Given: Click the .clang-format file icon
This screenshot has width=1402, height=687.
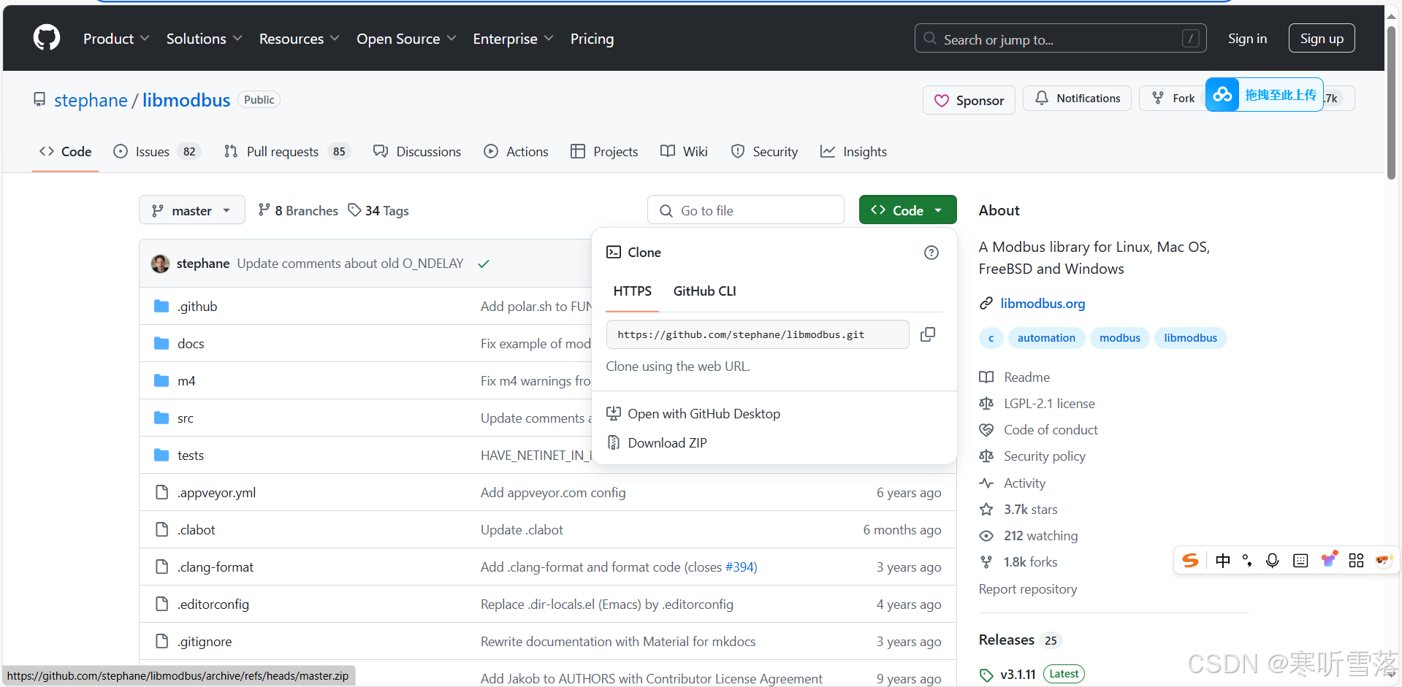Looking at the screenshot, I should pyautogui.click(x=161, y=567).
